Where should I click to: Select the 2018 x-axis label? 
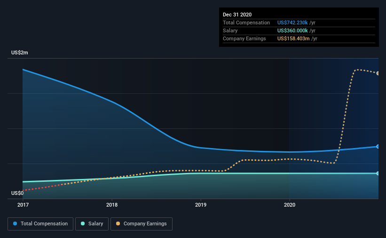112,205
